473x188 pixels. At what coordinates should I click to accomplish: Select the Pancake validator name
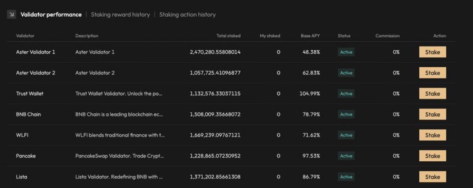pyautogui.click(x=26, y=156)
